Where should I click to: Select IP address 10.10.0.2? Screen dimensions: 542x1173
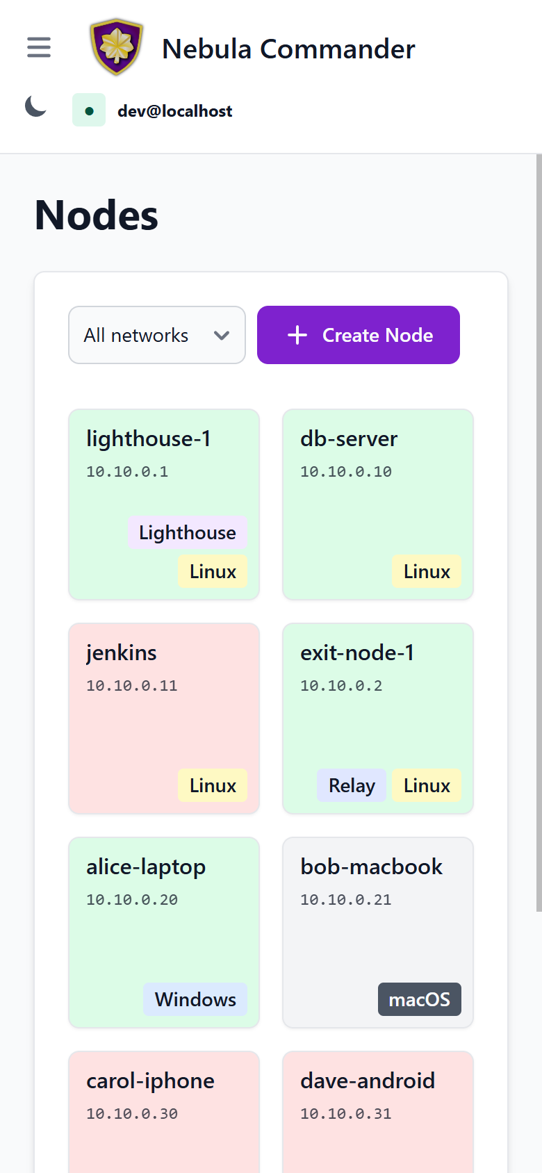point(341,686)
